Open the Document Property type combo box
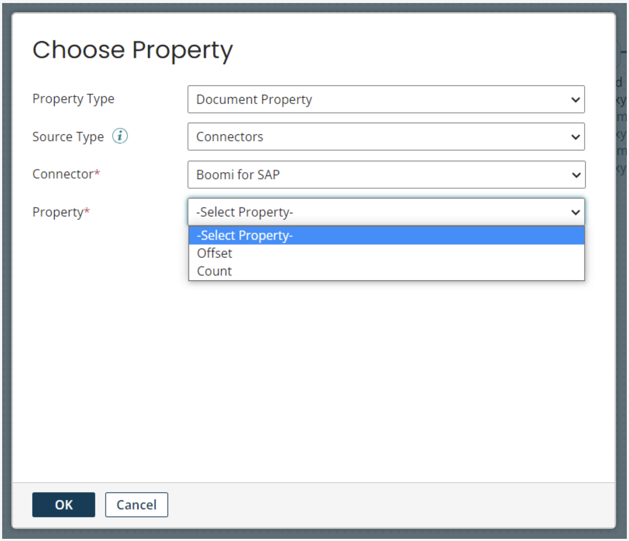 click(x=381, y=100)
